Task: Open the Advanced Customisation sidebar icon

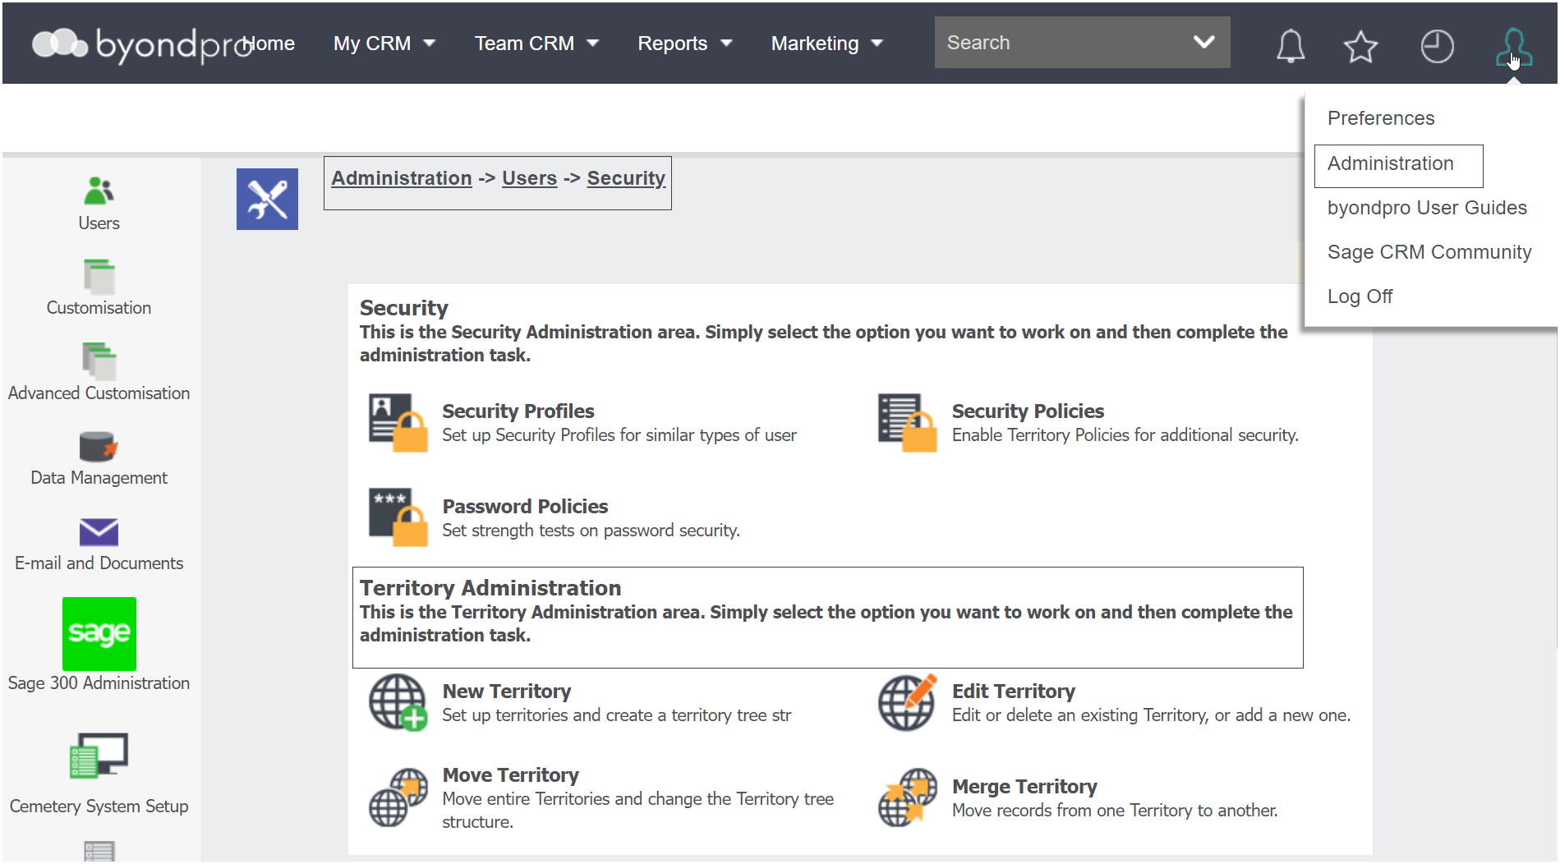Action: [x=99, y=361]
